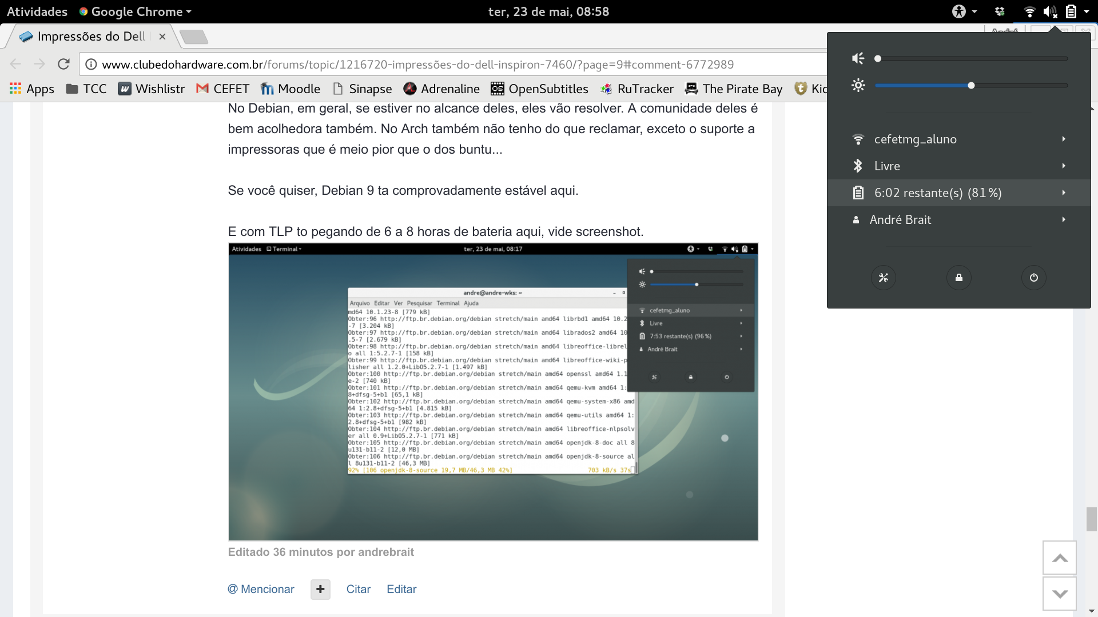Open the Google Chrome app menu
The height and width of the screenshot is (617, 1098).
(136, 11)
